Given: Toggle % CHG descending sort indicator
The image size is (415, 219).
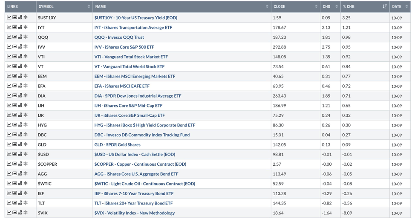Looking at the screenshot, I should tap(385, 6).
